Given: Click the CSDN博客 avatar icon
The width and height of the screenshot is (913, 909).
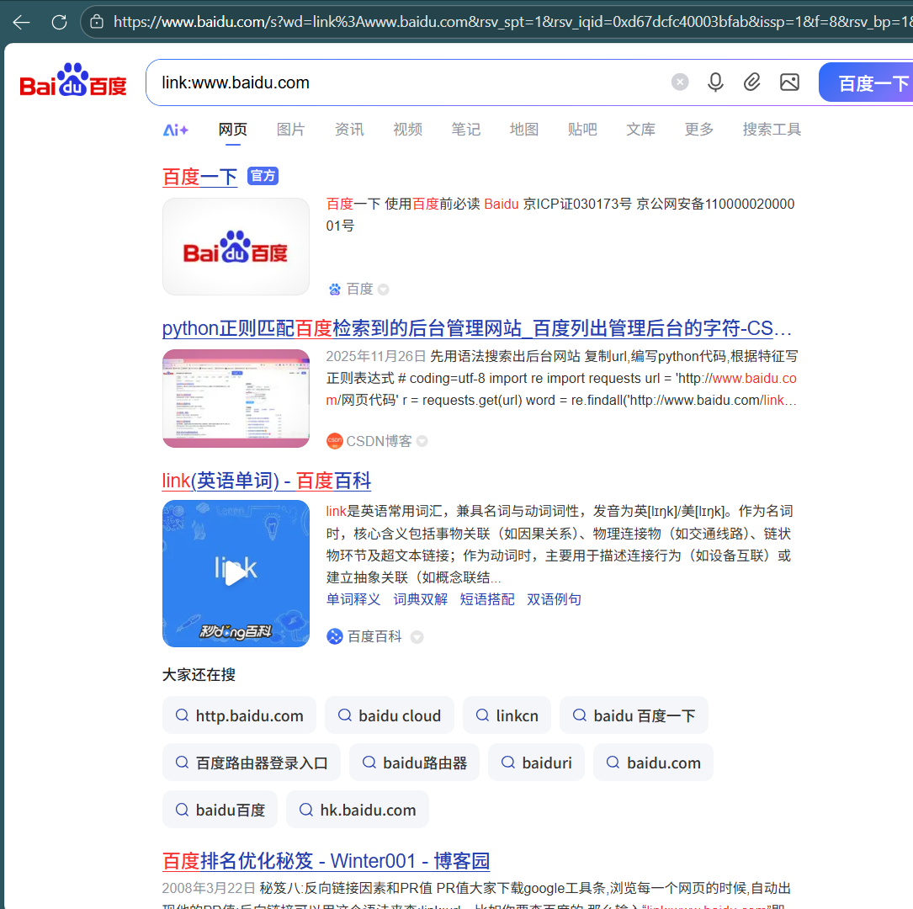Looking at the screenshot, I should click(334, 440).
